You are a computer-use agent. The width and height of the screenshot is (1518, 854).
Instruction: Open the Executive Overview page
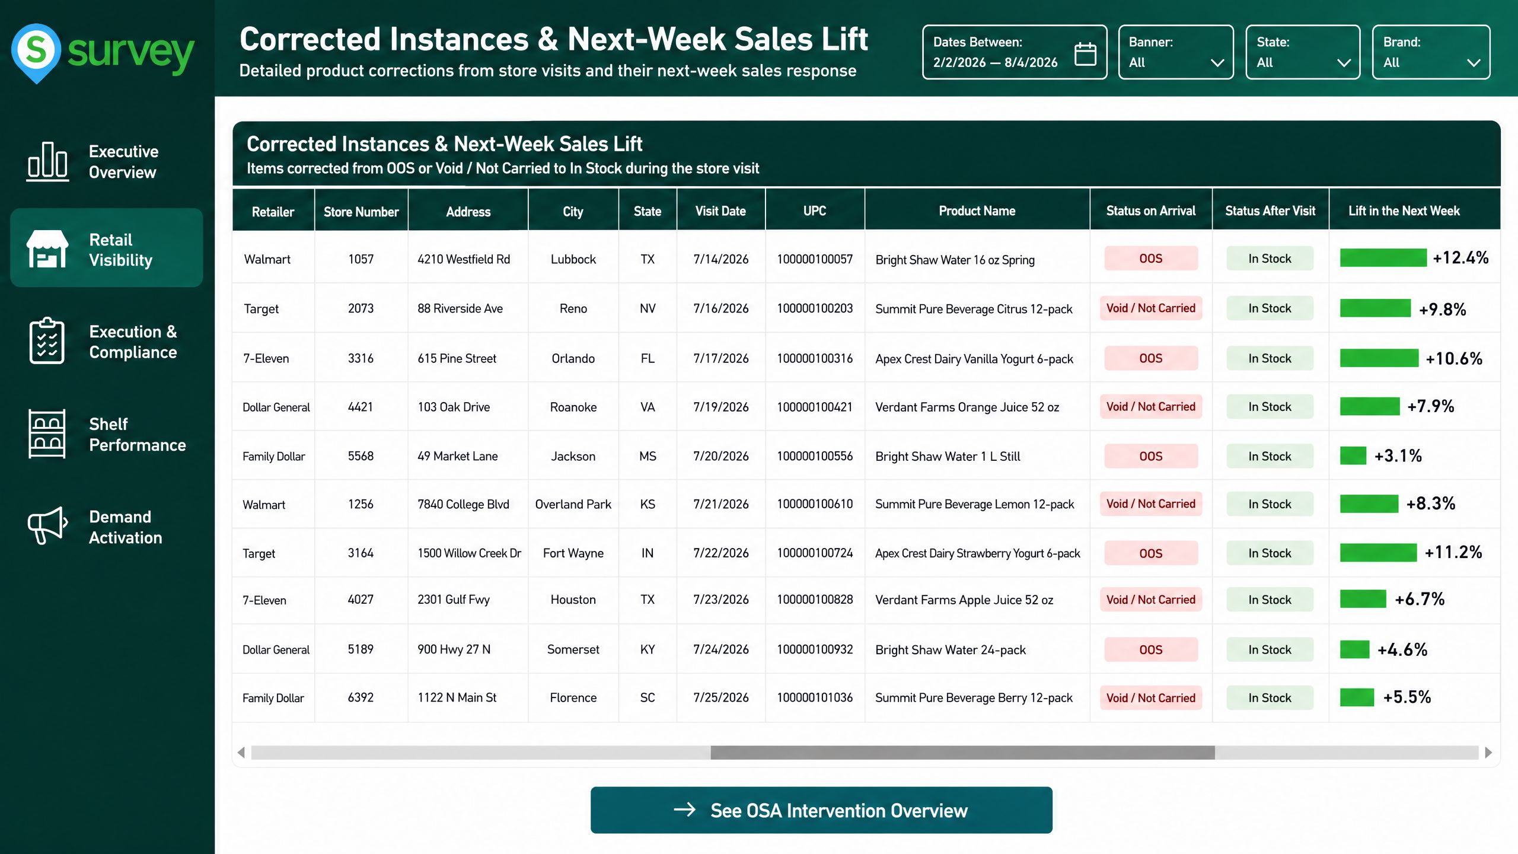tap(107, 161)
